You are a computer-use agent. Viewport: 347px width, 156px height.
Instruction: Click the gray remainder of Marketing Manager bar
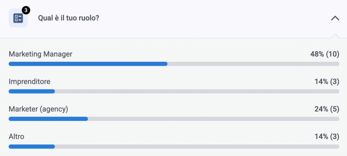[253, 64]
